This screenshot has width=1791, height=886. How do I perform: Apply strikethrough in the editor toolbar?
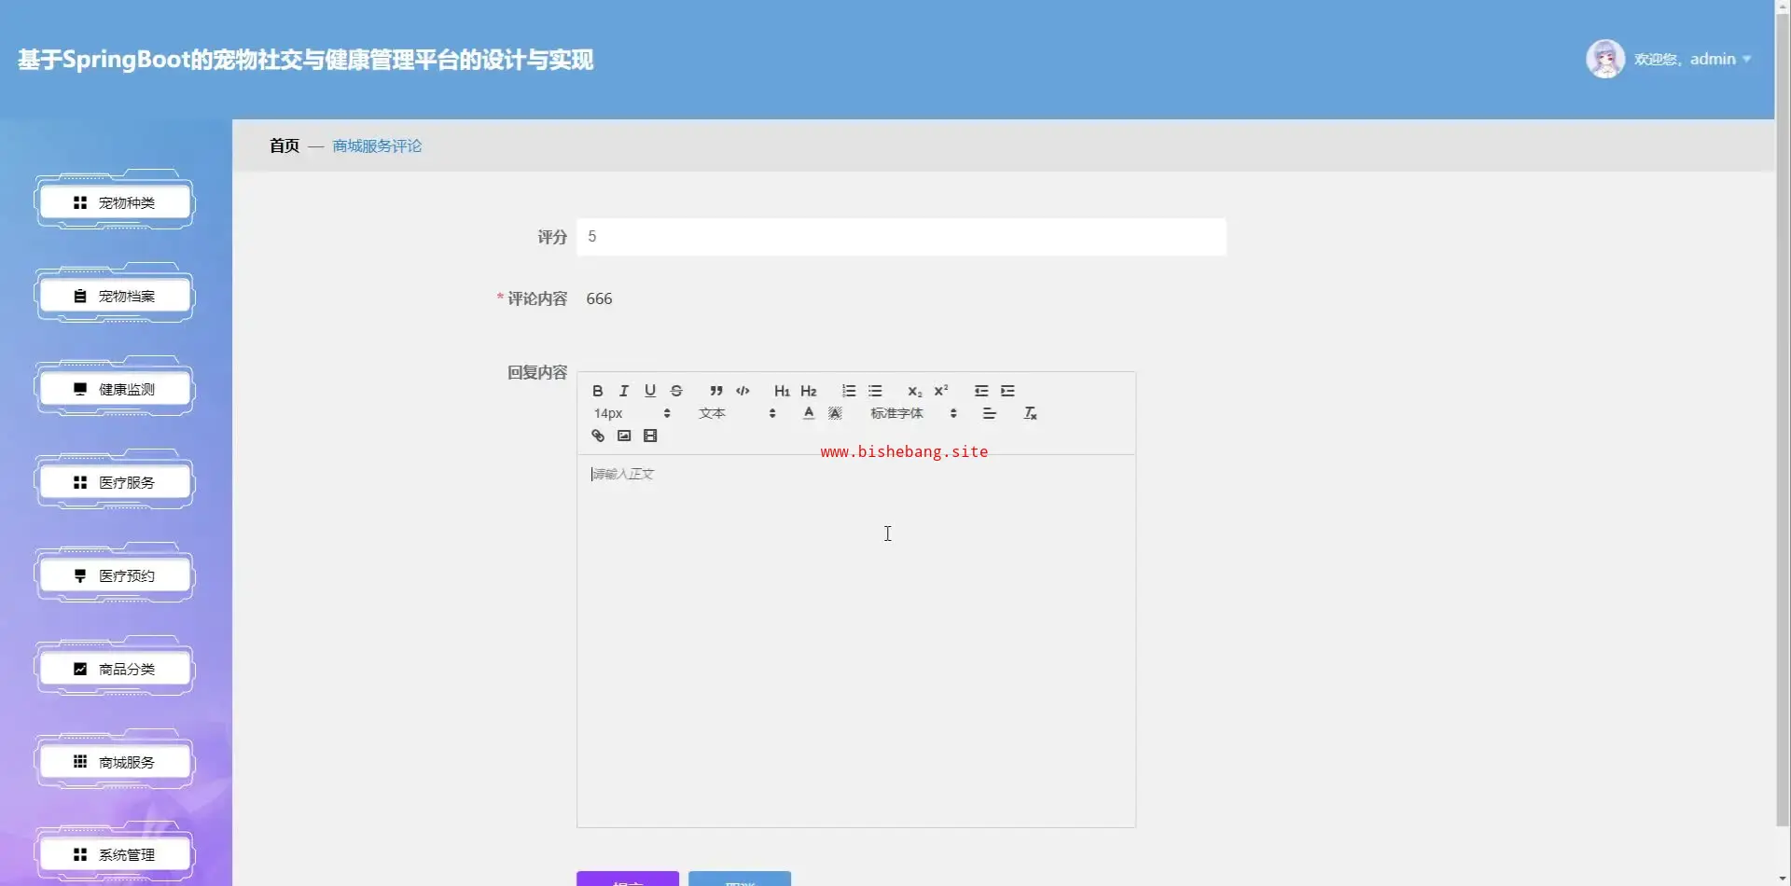pyautogui.click(x=676, y=391)
